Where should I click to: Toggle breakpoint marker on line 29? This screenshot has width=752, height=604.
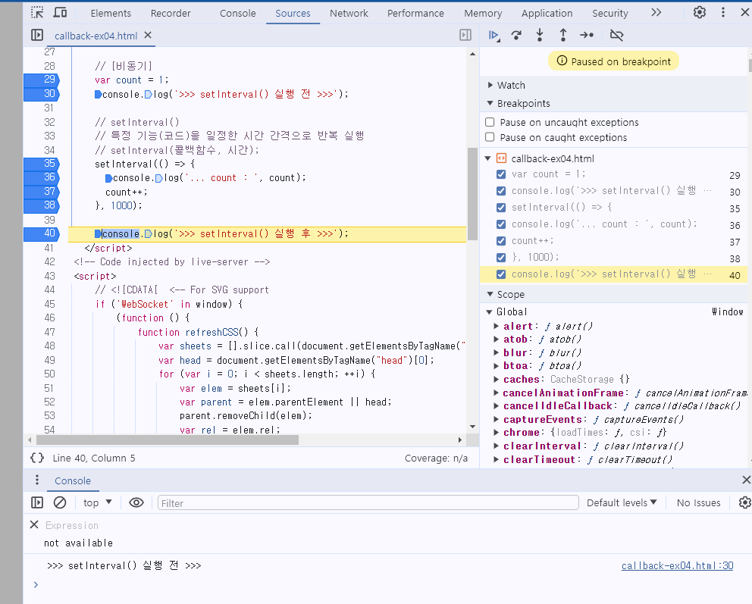[x=41, y=79]
